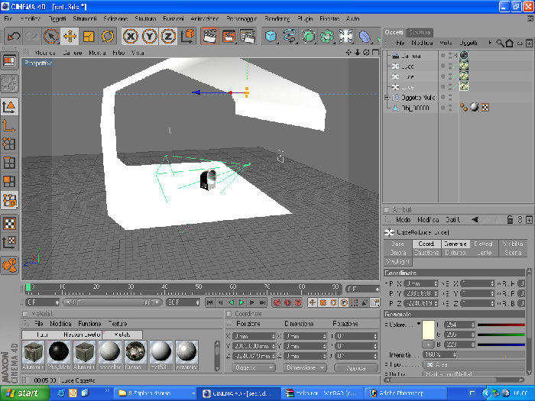
Task: Click the record keyframe button
Action: tap(277, 302)
